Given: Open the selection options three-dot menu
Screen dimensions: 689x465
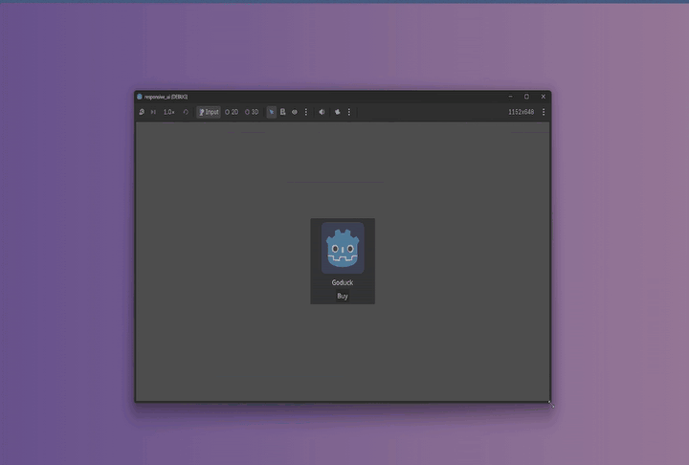Looking at the screenshot, I should click(x=306, y=112).
